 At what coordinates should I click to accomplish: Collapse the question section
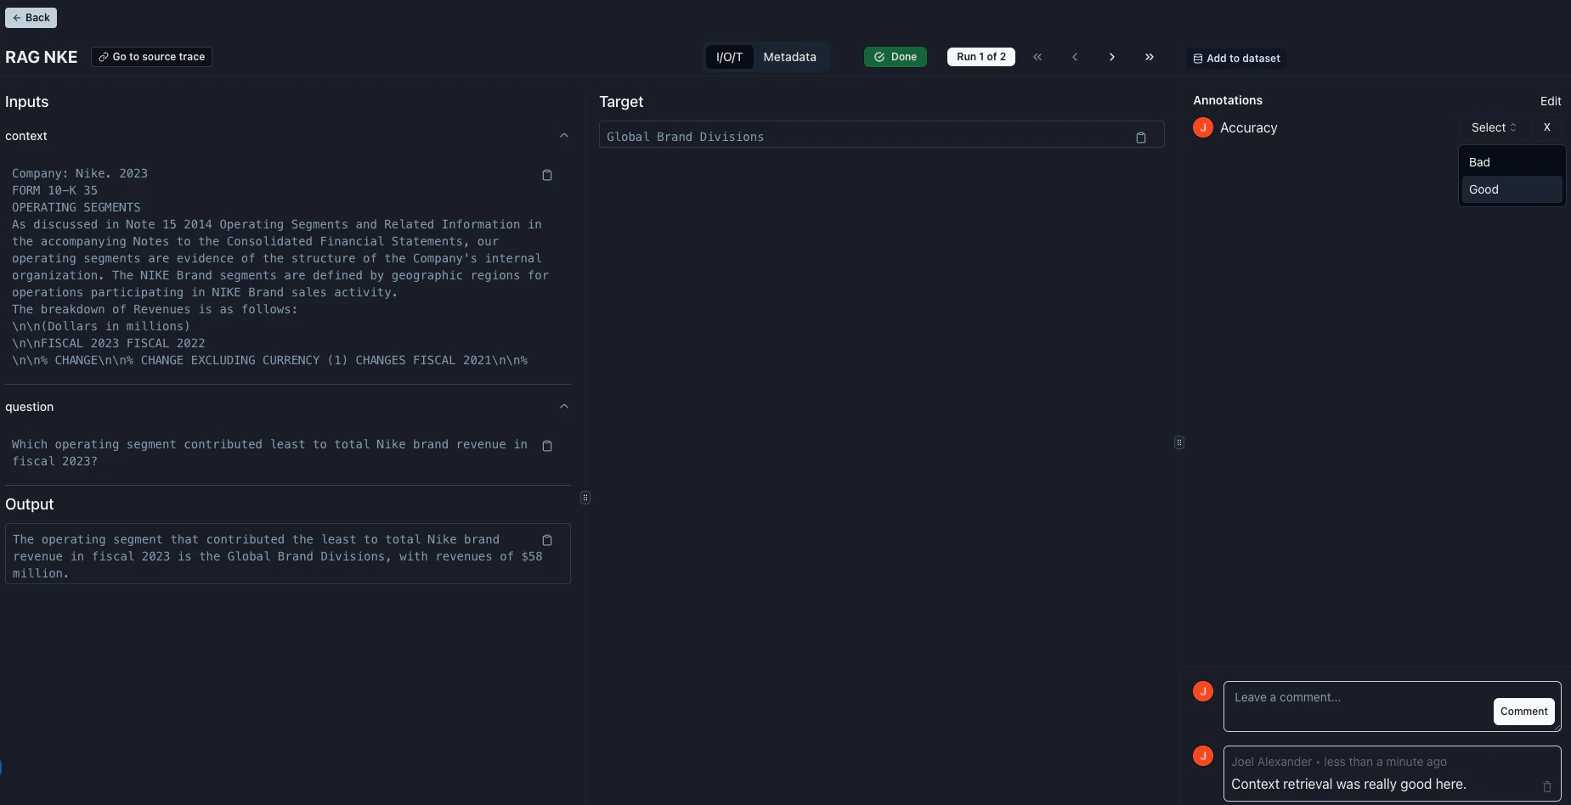point(564,407)
